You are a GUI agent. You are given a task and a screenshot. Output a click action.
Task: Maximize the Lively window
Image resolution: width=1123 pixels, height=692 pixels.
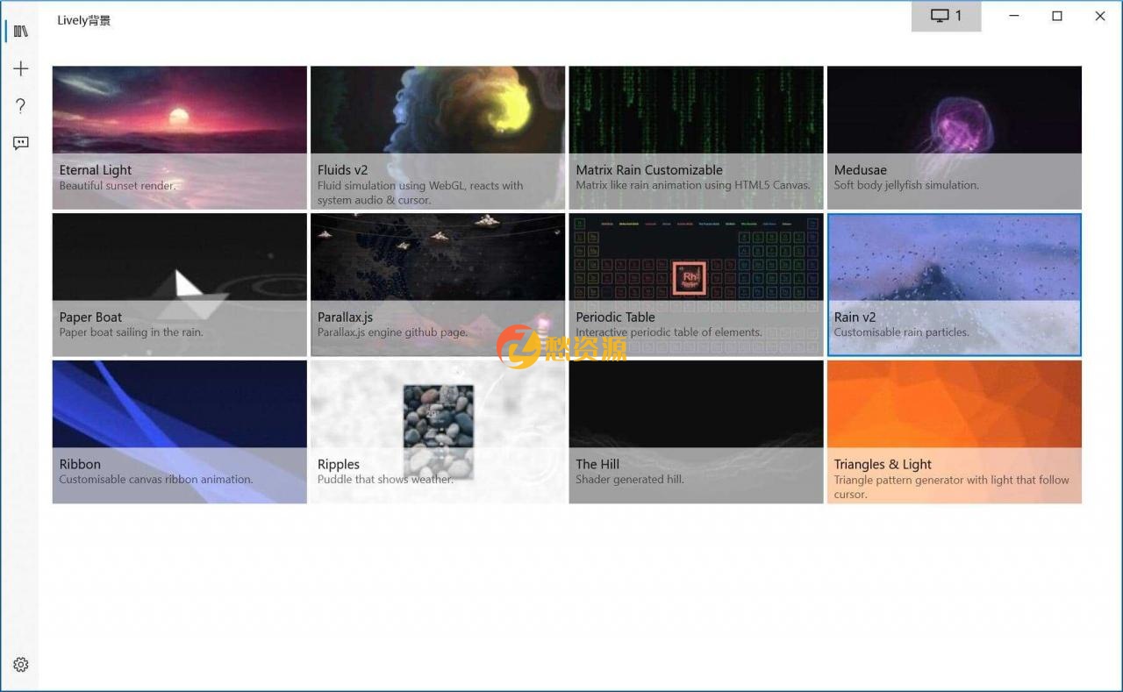1057,16
